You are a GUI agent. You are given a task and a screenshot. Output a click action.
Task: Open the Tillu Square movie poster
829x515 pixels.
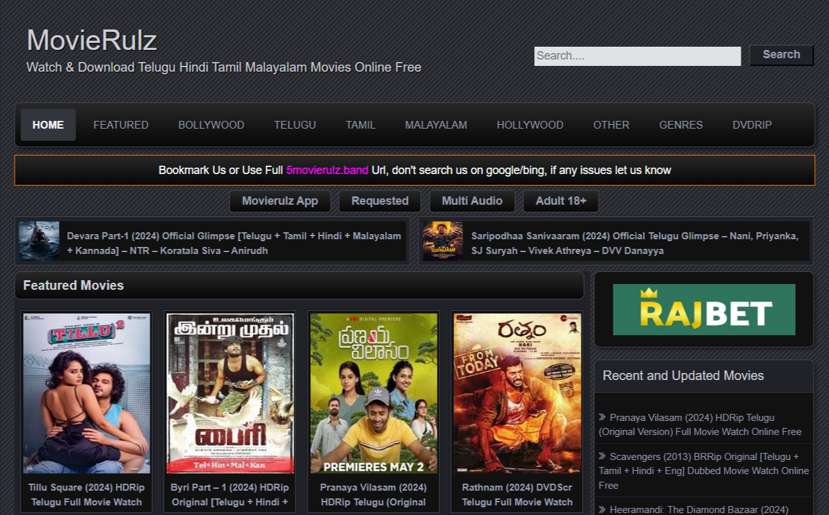pyautogui.click(x=87, y=393)
